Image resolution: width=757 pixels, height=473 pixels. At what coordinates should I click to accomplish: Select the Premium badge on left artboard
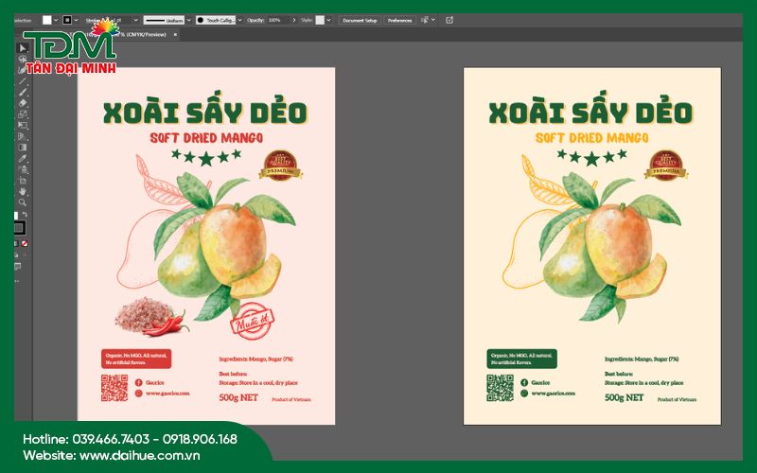coord(280,166)
